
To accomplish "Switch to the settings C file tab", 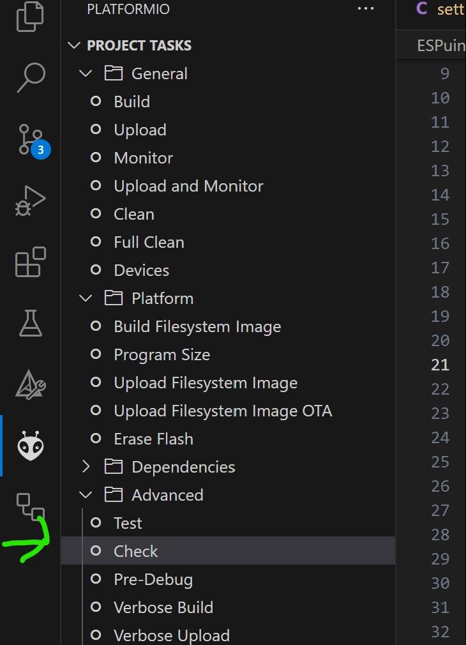I will (440, 9).
